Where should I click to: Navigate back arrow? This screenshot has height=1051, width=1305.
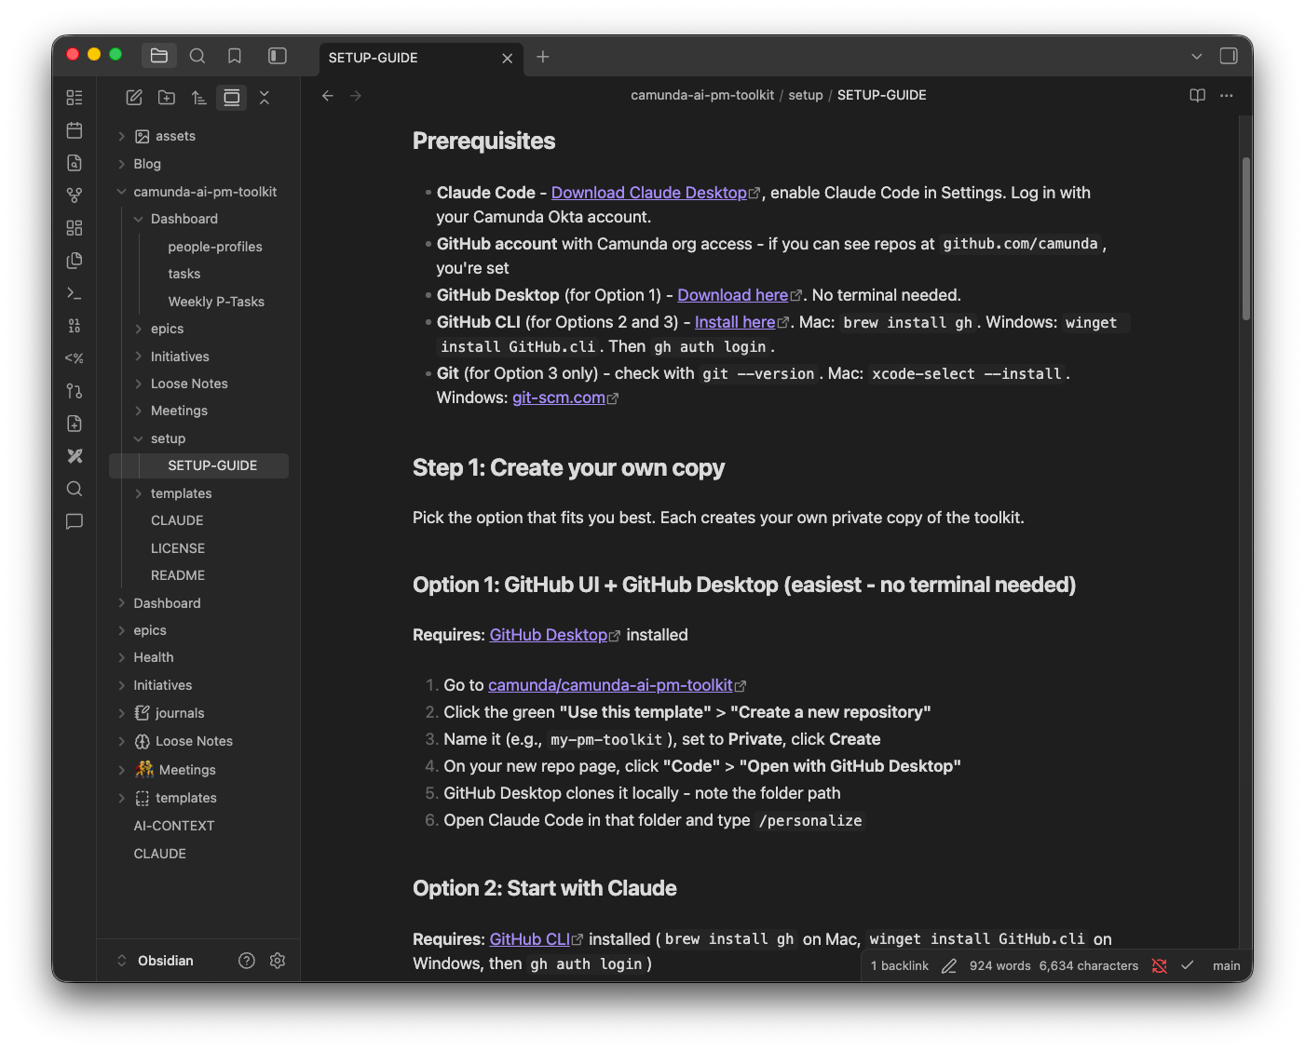[328, 95]
